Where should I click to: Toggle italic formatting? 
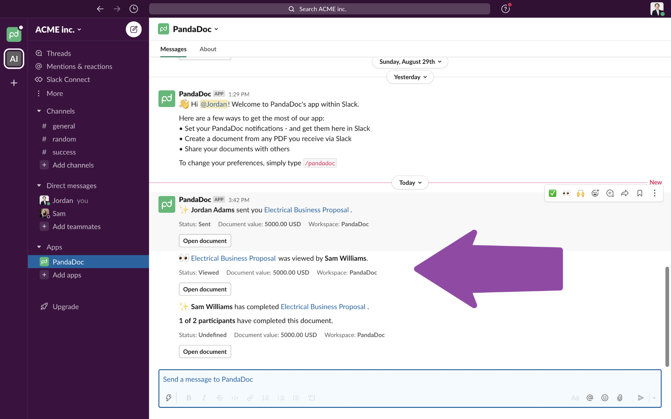[204, 398]
